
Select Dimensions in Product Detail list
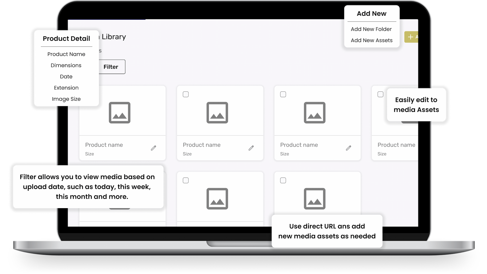pyautogui.click(x=66, y=65)
